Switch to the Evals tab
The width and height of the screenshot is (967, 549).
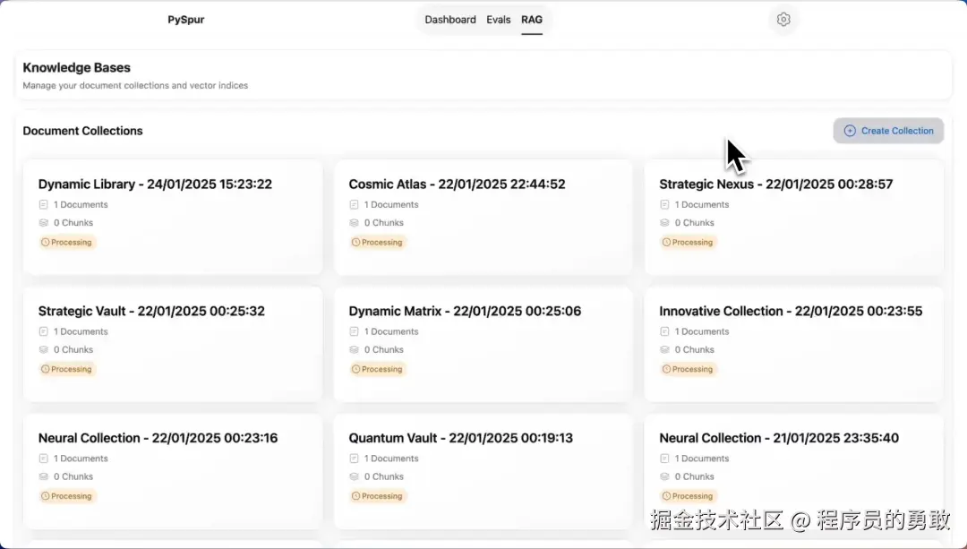coord(499,20)
